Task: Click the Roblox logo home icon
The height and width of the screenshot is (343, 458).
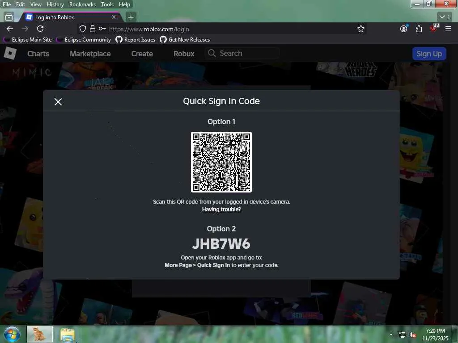Action: pyautogui.click(x=10, y=54)
